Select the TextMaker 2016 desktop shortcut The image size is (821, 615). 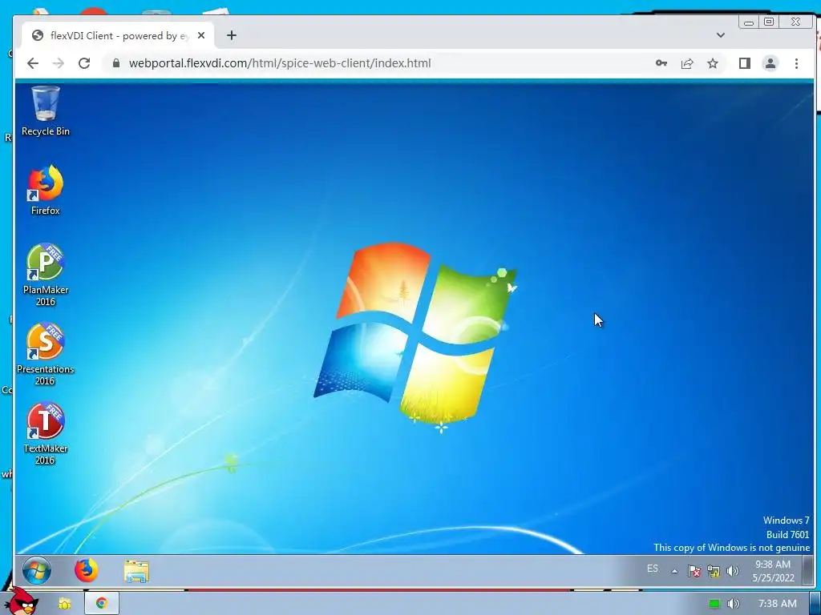(x=46, y=434)
